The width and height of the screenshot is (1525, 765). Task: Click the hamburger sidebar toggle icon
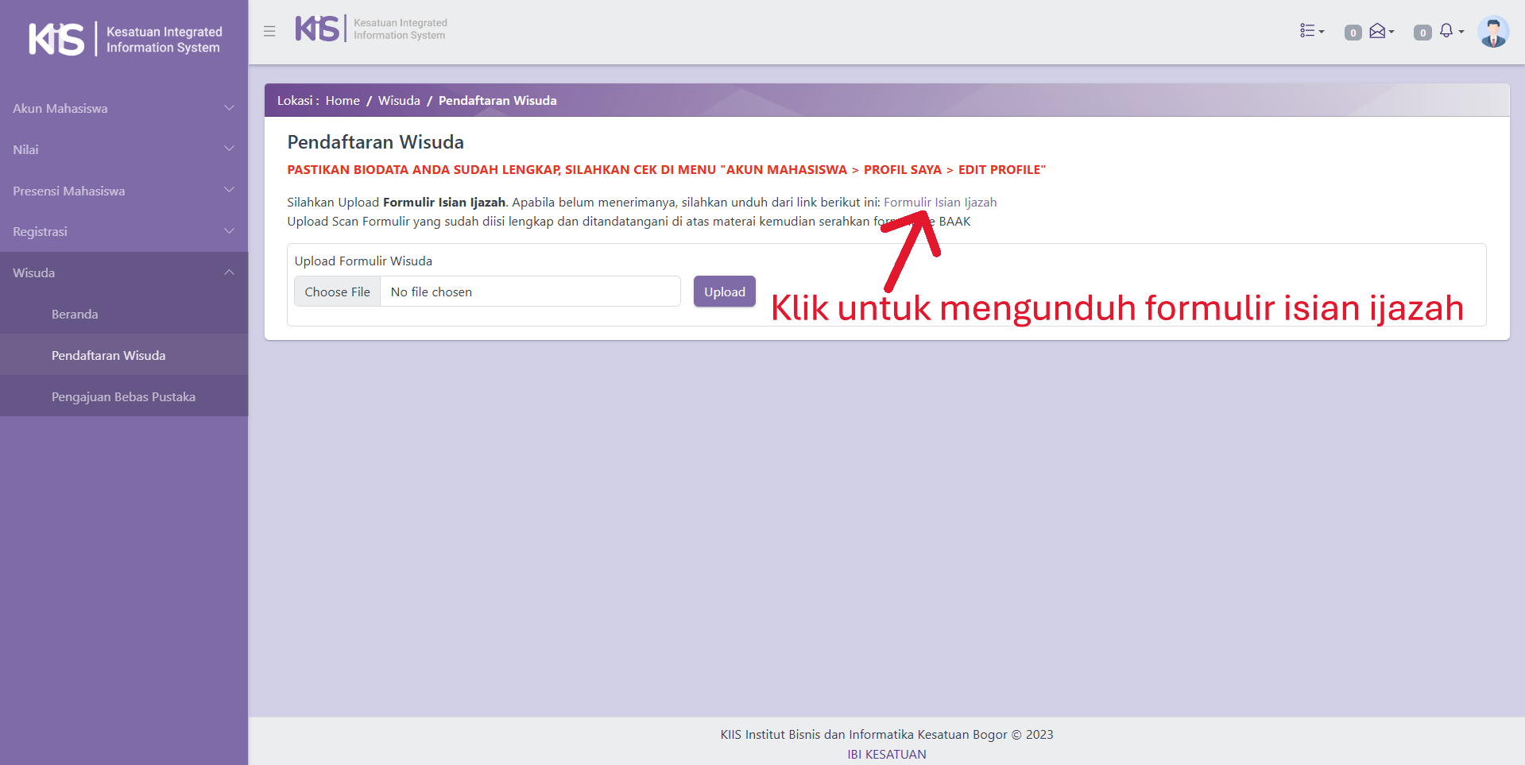click(x=269, y=32)
